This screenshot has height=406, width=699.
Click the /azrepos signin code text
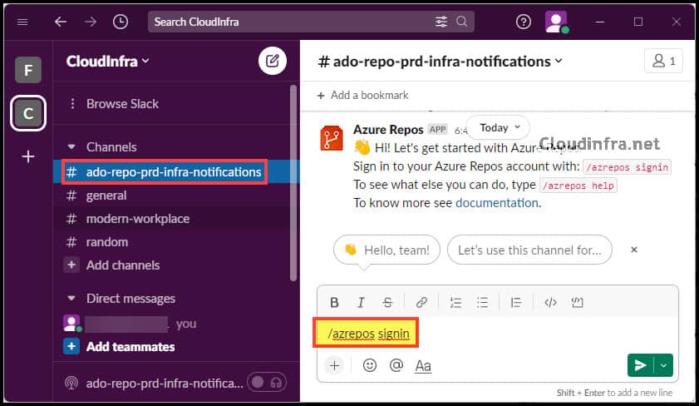point(627,167)
